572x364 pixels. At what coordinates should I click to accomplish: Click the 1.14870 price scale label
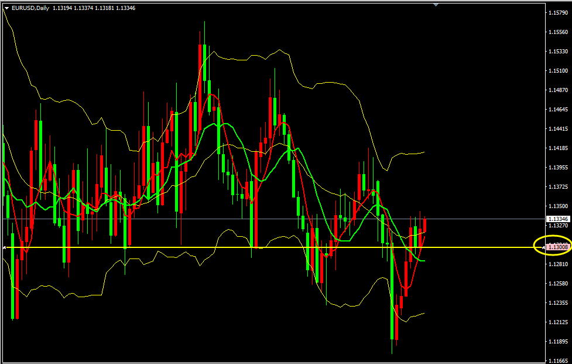558,90
